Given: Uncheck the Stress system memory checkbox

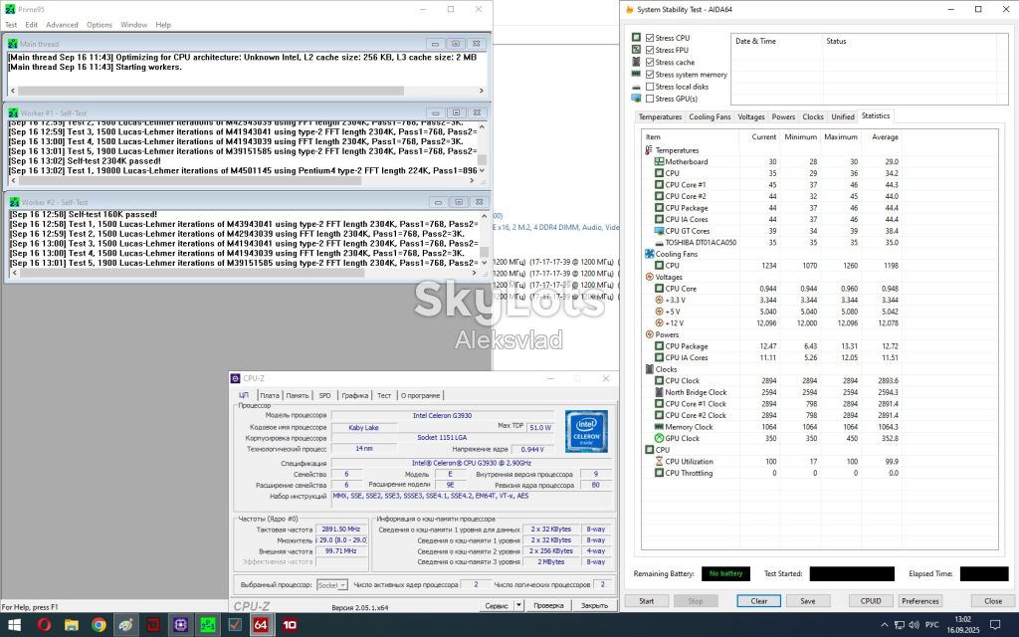Looking at the screenshot, I should pyautogui.click(x=649, y=75).
